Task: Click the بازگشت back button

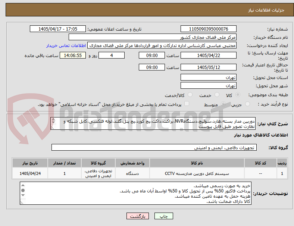Action: pos(138,216)
